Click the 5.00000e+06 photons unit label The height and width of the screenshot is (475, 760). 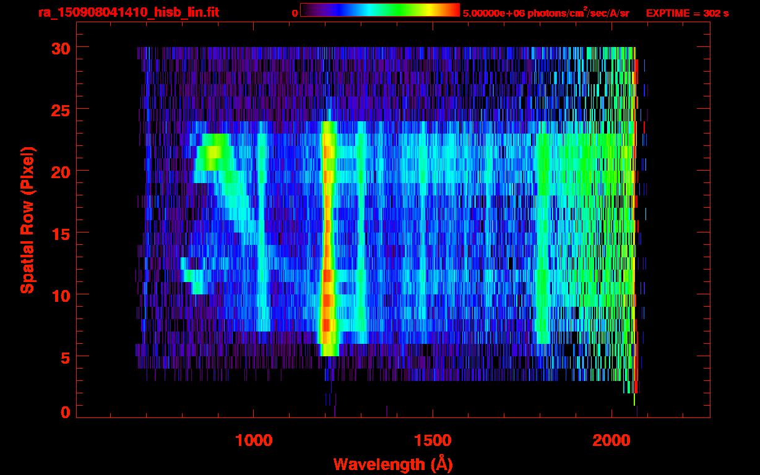tap(546, 12)
